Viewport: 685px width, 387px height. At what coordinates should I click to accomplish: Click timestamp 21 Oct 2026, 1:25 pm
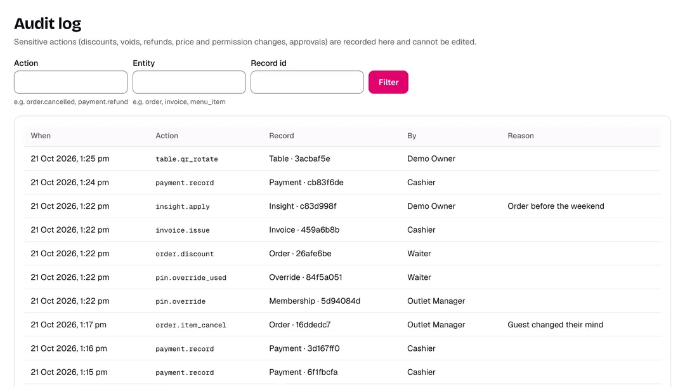70,159
